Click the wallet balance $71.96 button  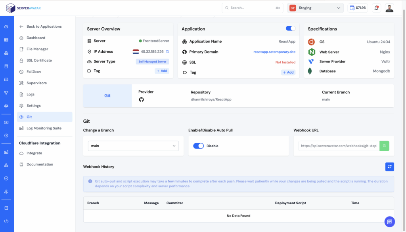[358, 8]
